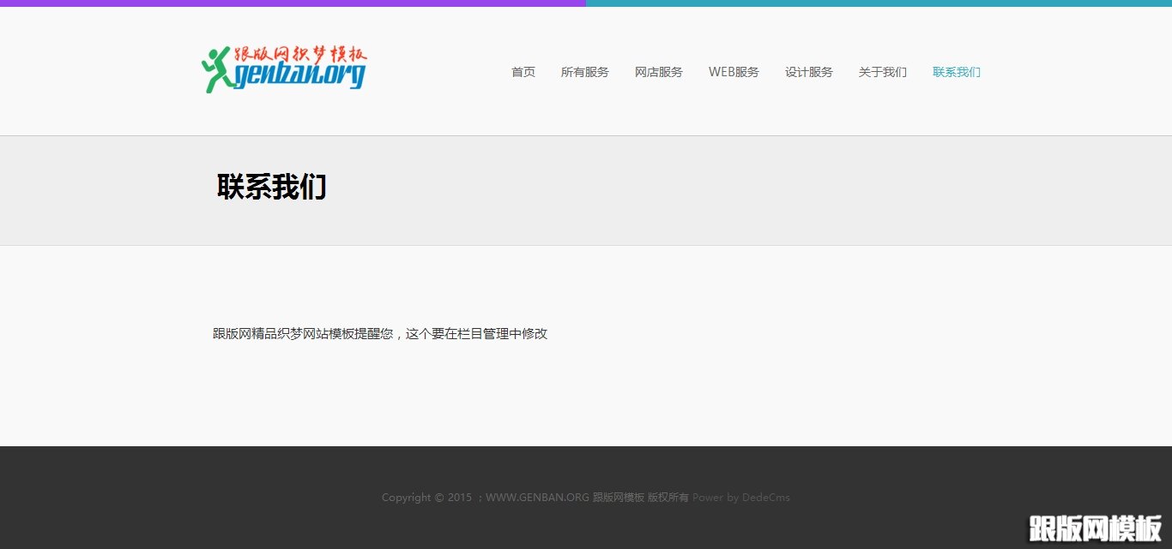The height and width of the screenshot is (549, 1172).
Task: Open the 首页 navigation item
Action: tap(523, 72)
